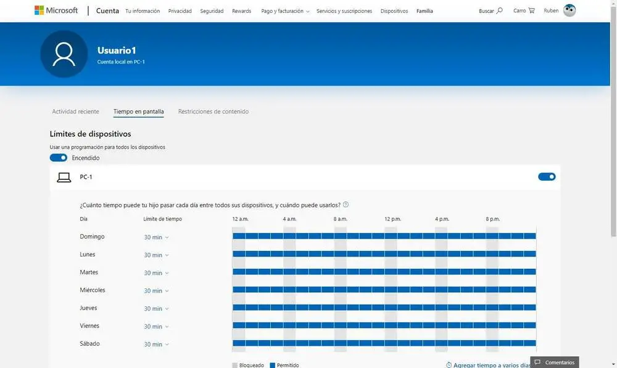The width and height of the screenshot is (617, 368).
Task: Click the Sábado schedule bar
Action: point(384,343)
